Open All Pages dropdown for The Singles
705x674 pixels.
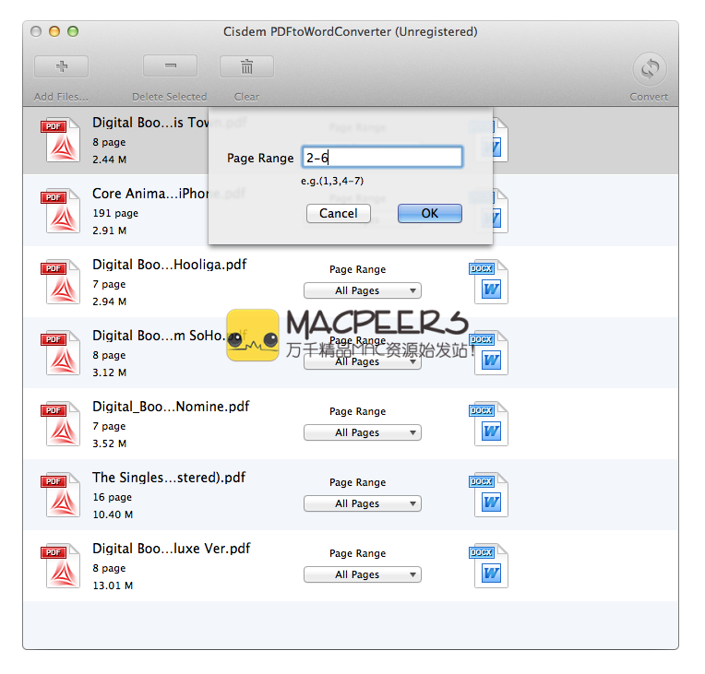coord(362,503)
